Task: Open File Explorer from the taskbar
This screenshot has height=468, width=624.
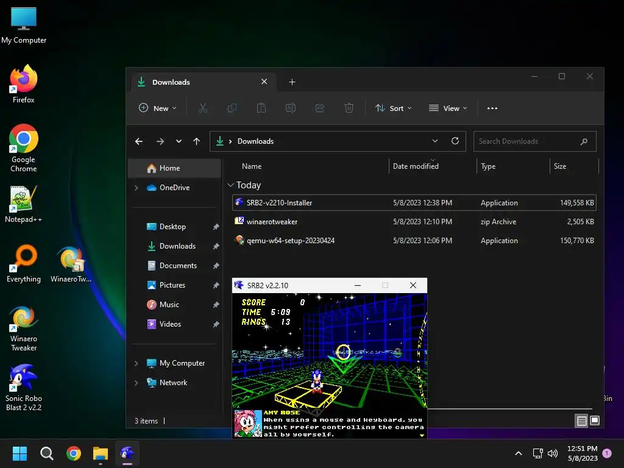Action: click(101, 453)
